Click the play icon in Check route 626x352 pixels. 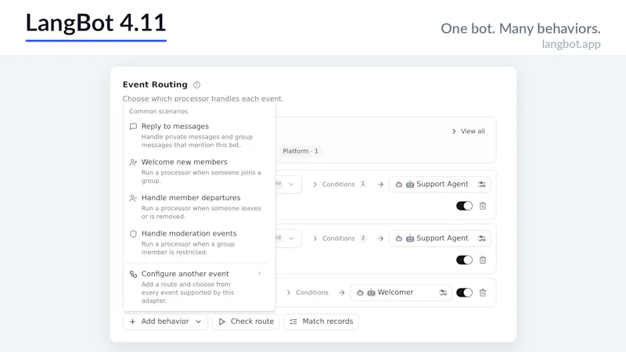(x=222, y=321)
